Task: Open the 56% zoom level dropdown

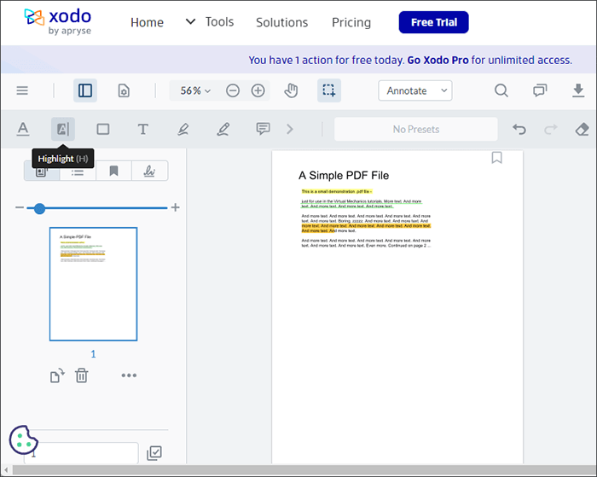Action: click(x=195, y=90)
